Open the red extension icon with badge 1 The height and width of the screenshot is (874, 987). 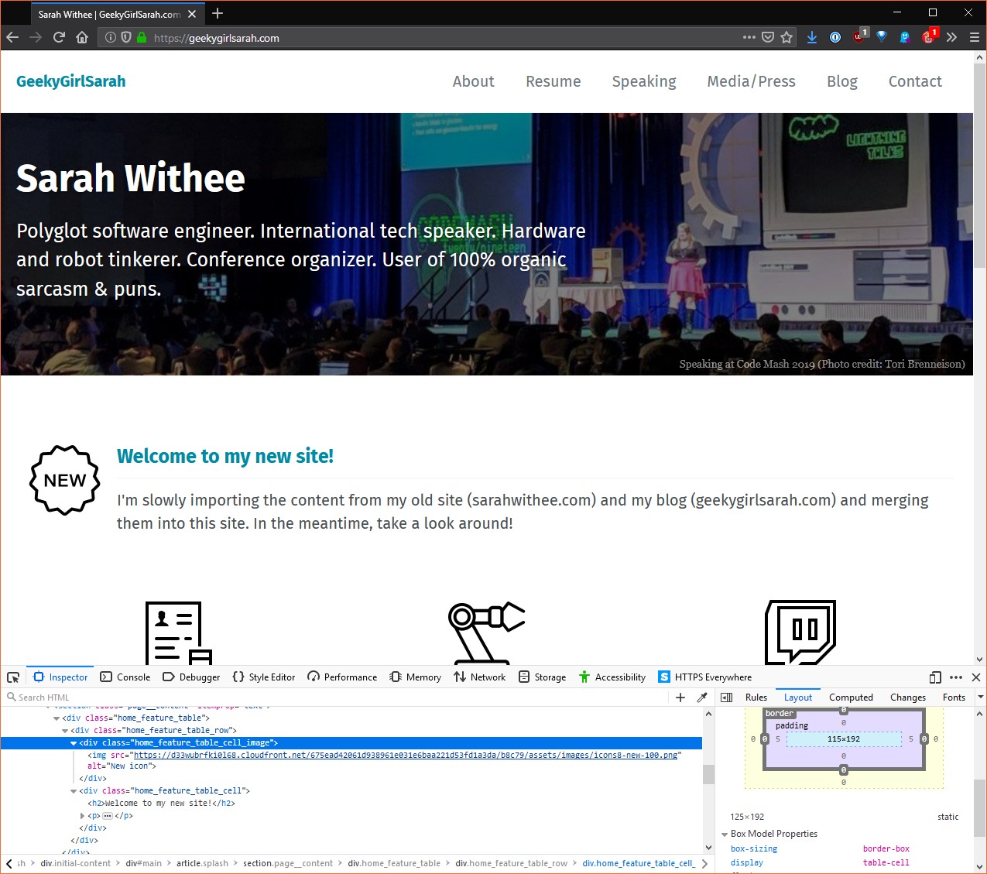coord(929,37)
